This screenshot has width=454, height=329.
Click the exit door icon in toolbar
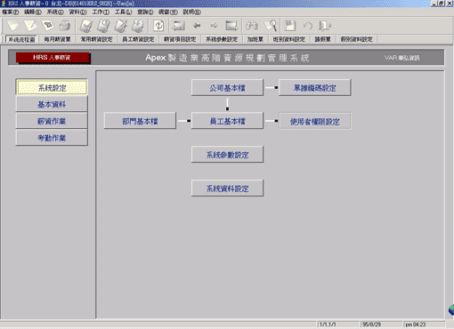click(325, 26)
